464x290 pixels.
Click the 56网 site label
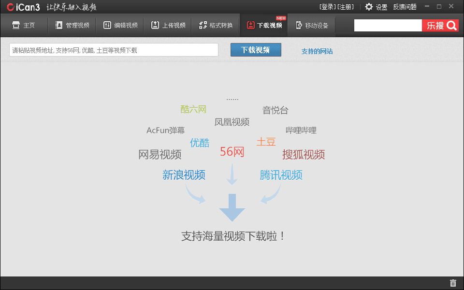(x=232, y=151)
